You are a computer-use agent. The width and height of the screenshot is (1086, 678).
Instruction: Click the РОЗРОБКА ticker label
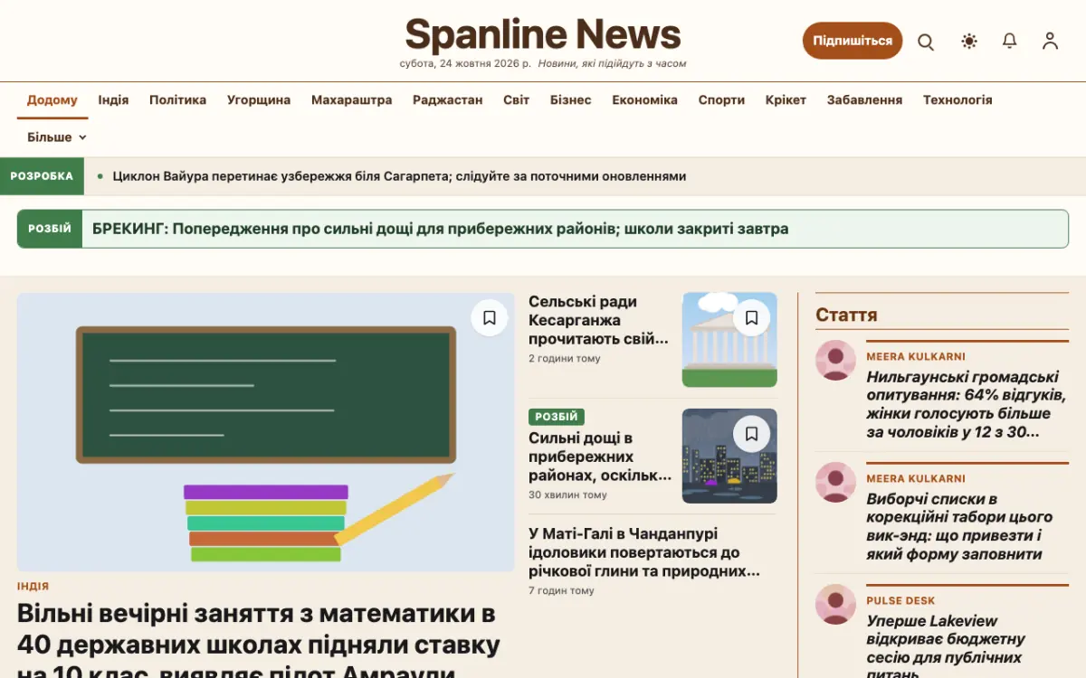point(42,176)
